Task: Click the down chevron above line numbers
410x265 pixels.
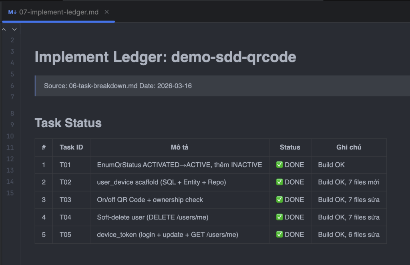Action: (14, 29)
